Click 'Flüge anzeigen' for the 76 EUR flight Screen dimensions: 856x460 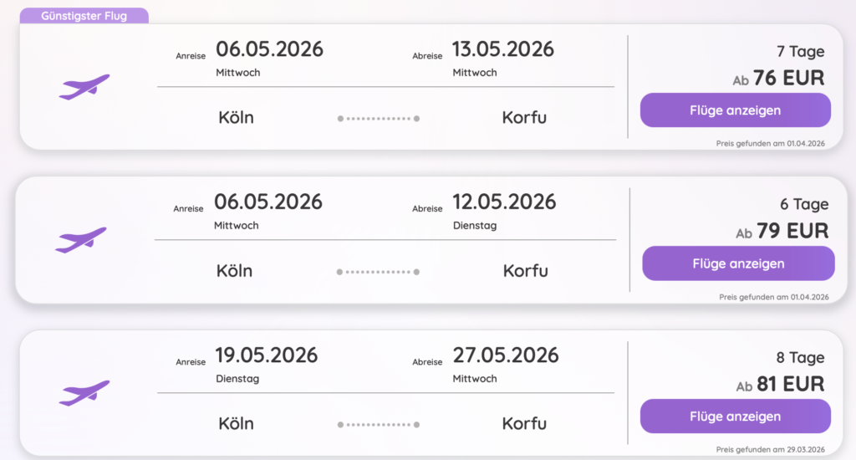(x=735, y=110)
